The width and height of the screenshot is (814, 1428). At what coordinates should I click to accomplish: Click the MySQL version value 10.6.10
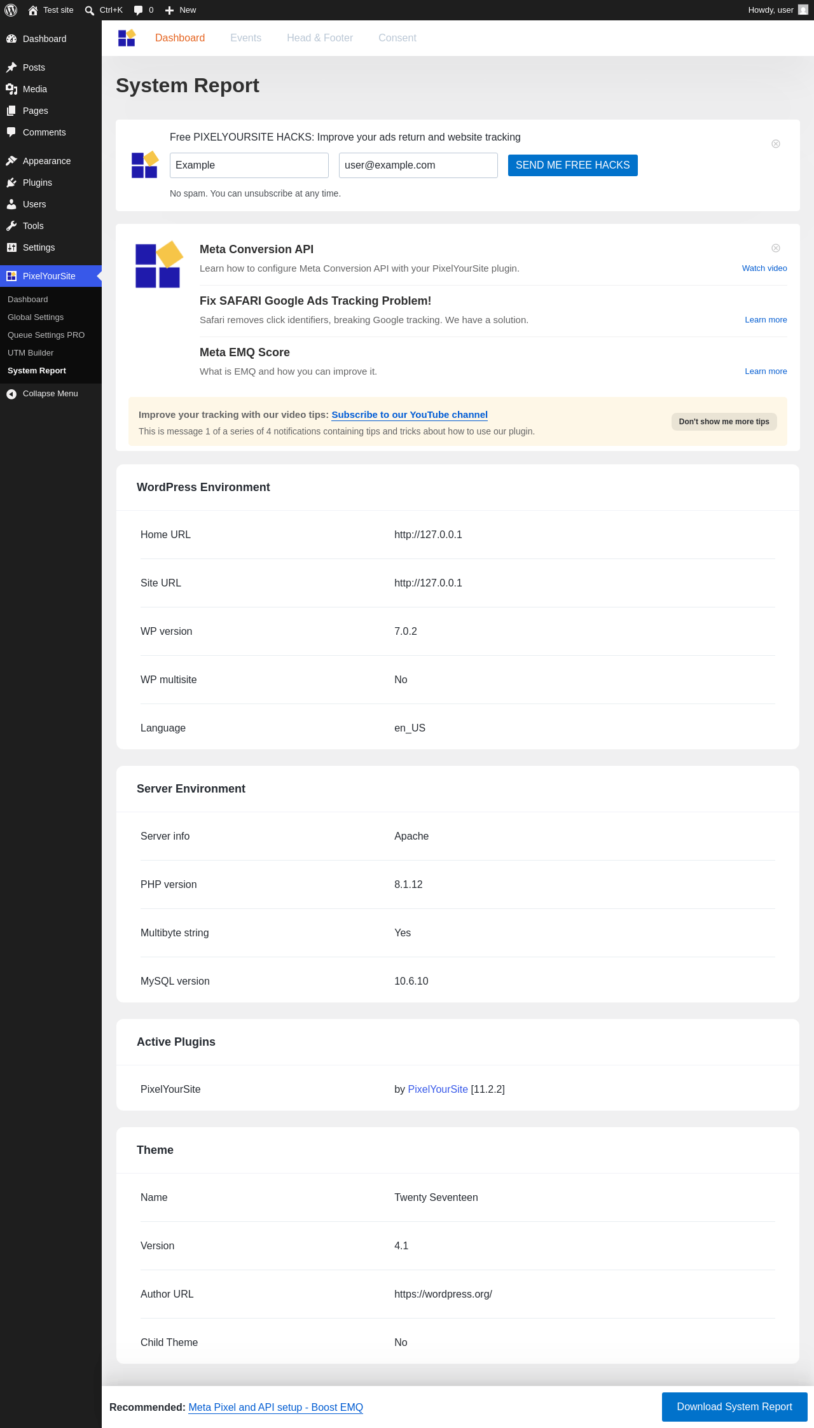pyautogui.click(x=411, y=981)
